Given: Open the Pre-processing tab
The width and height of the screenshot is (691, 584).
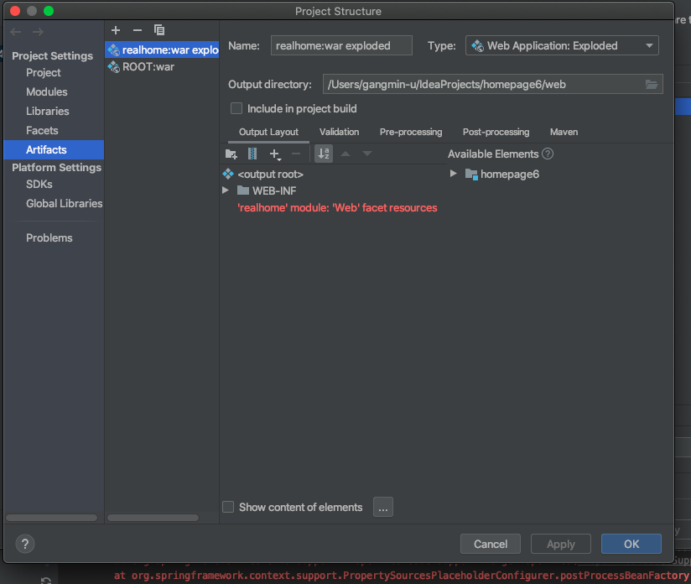Looking at the screenshot, I should point(411,132).
